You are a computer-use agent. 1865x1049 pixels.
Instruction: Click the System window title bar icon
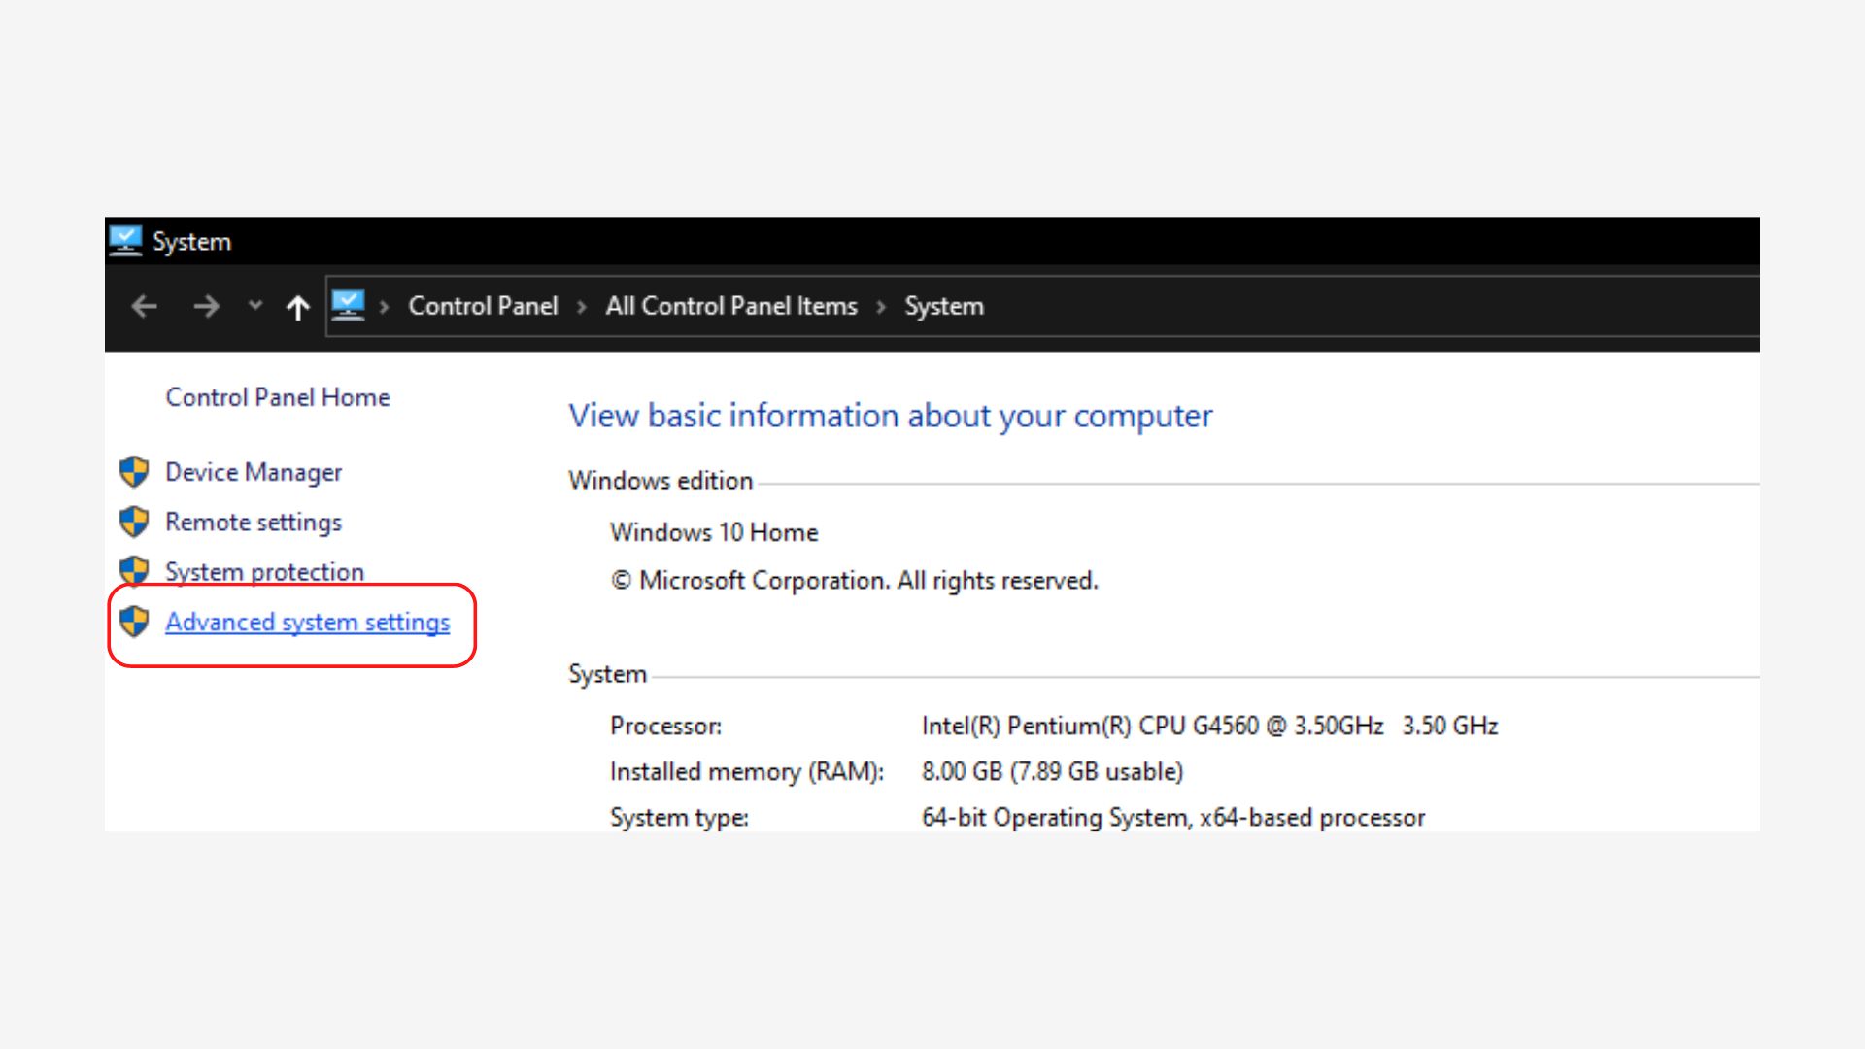click(125, 240)
